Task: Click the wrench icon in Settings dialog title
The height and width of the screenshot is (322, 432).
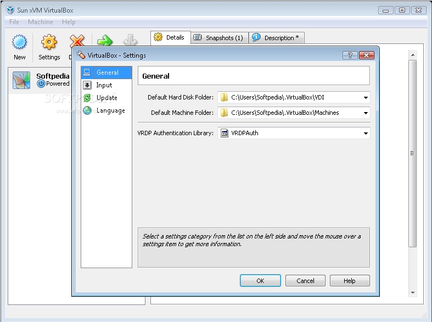Action: click(81, 55)
